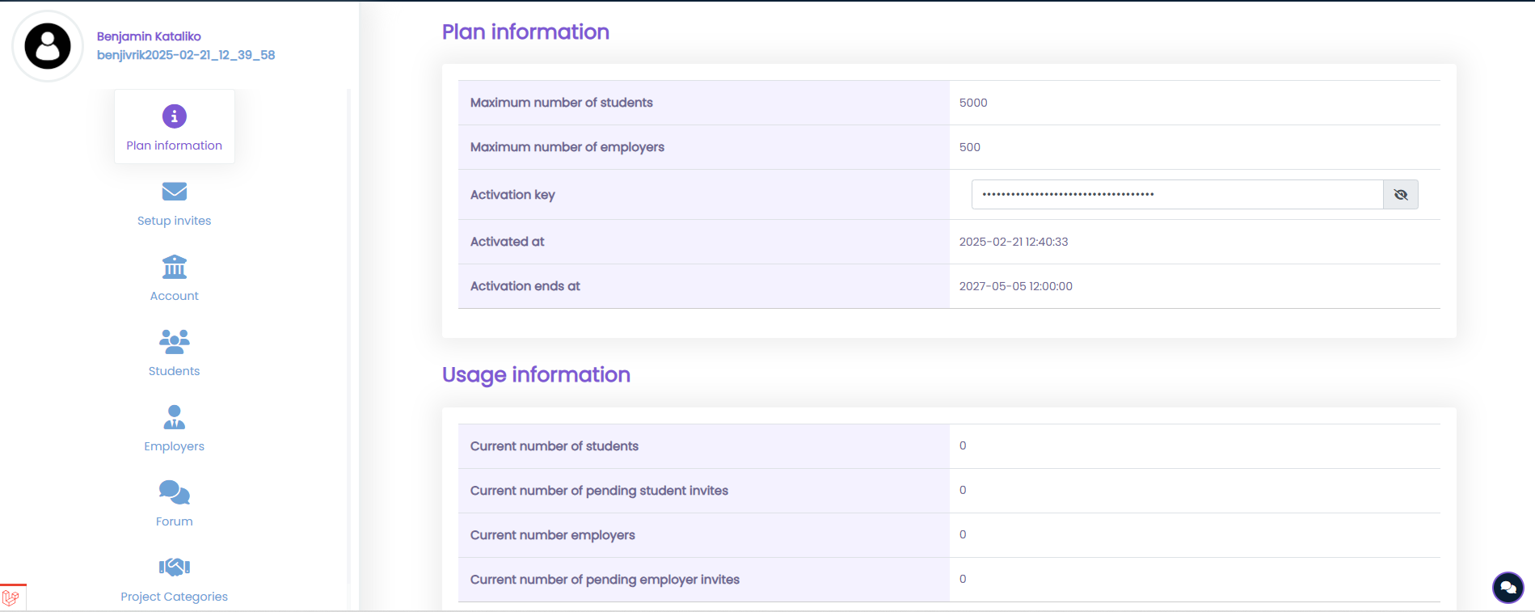1535x612 pixels.
Task: Click the 0 value for pending employer invites
Action: click(x=963, y=579)
